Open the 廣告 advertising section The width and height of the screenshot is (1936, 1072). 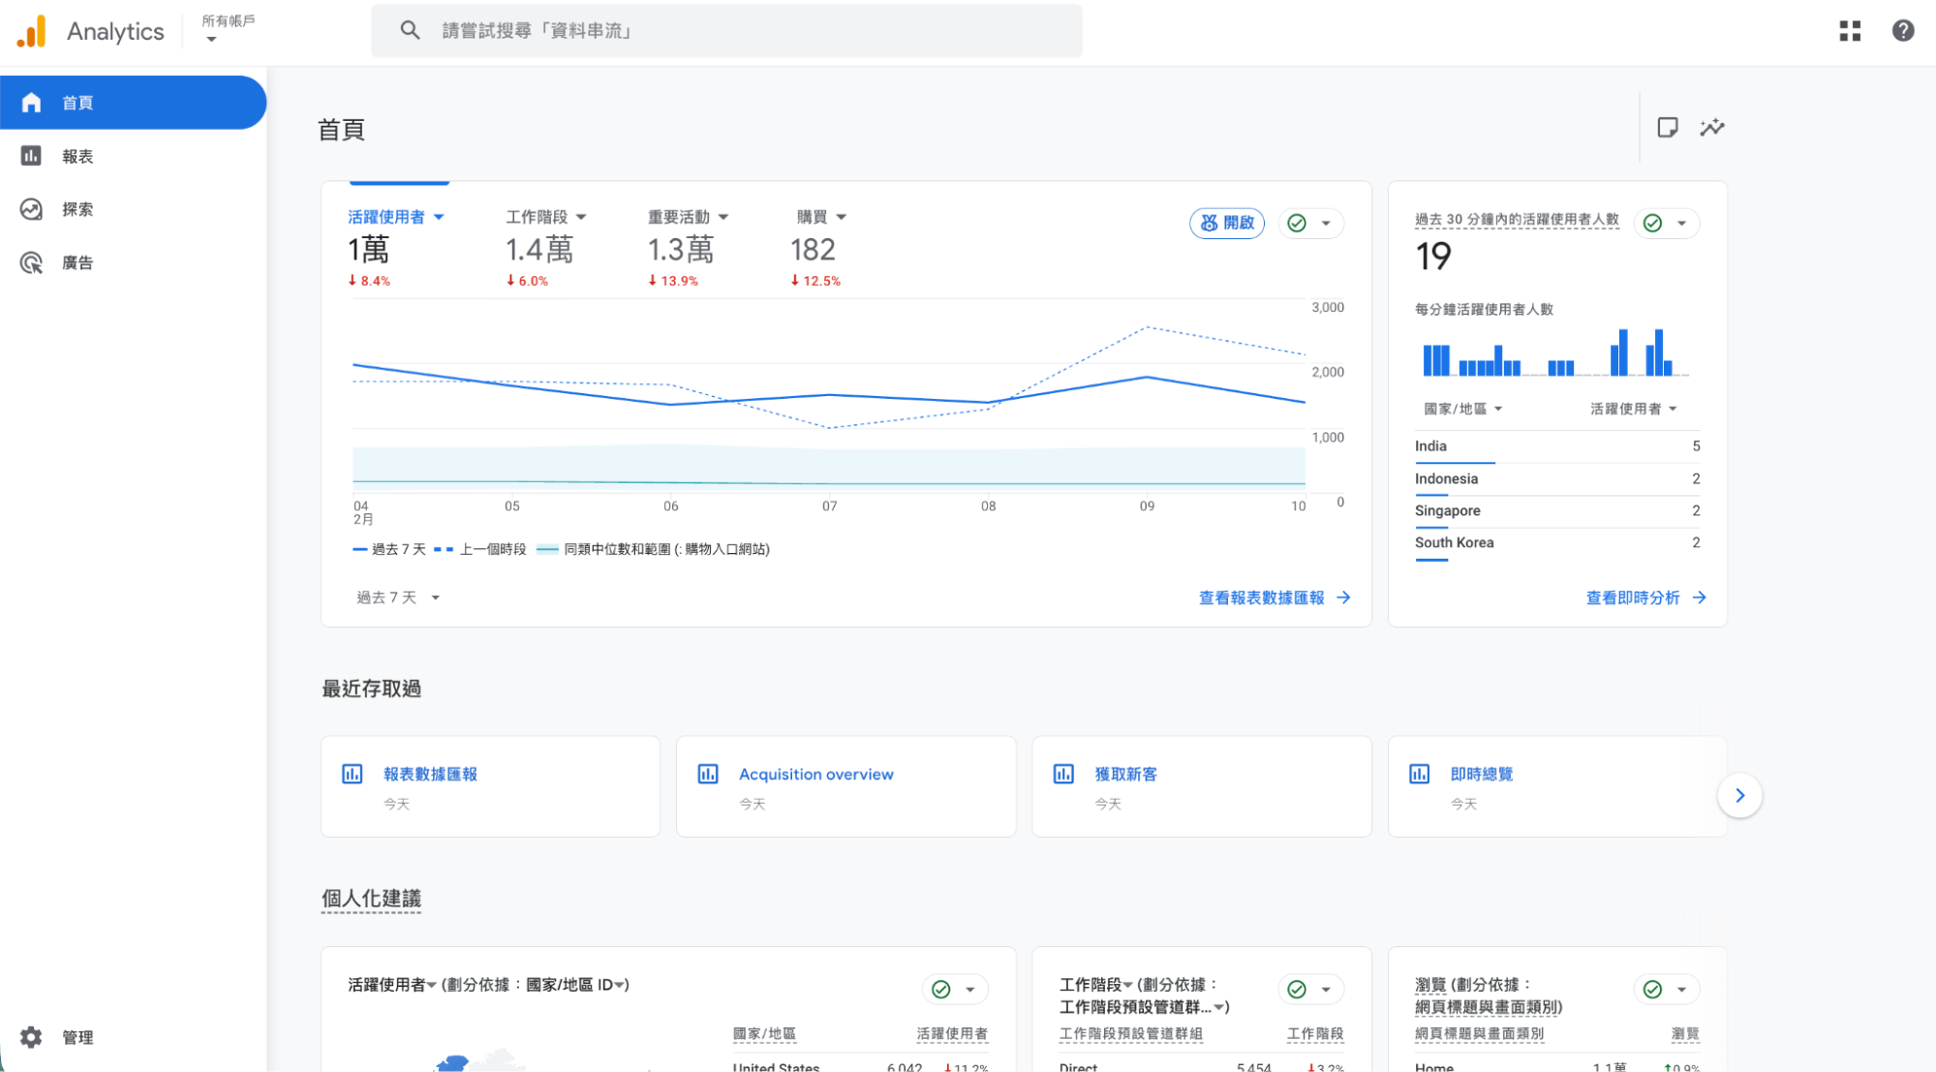coord(77,261)
